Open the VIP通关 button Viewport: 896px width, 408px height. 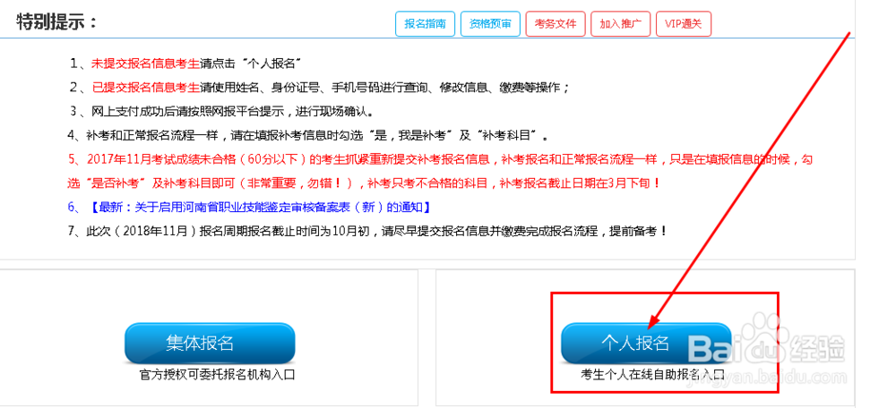(684, 24)
